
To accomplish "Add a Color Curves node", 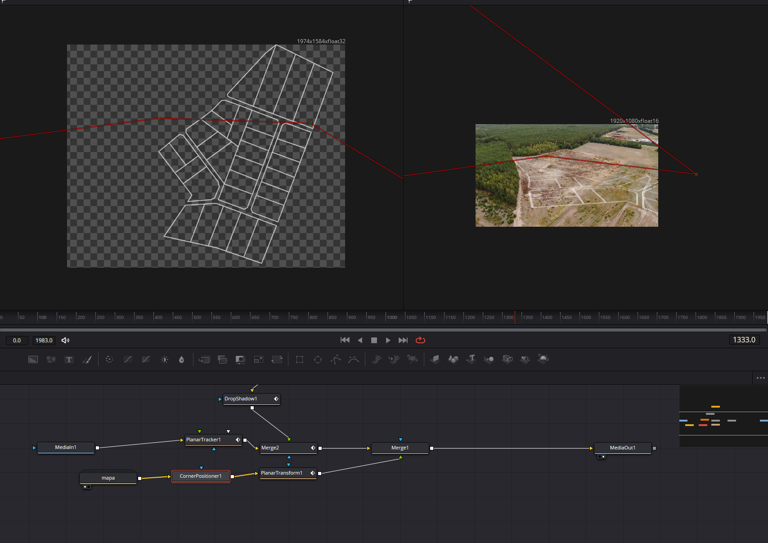I will tap(128, 359).
